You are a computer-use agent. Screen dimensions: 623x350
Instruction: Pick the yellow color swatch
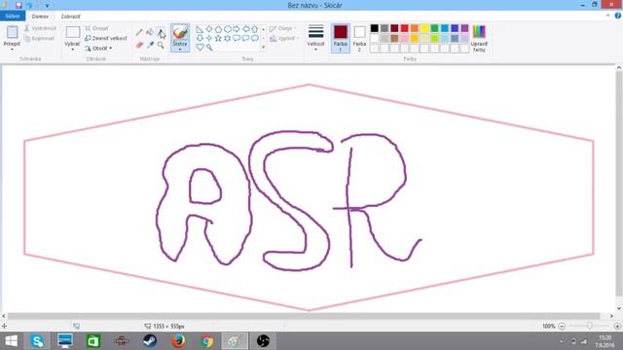point(424,28)
